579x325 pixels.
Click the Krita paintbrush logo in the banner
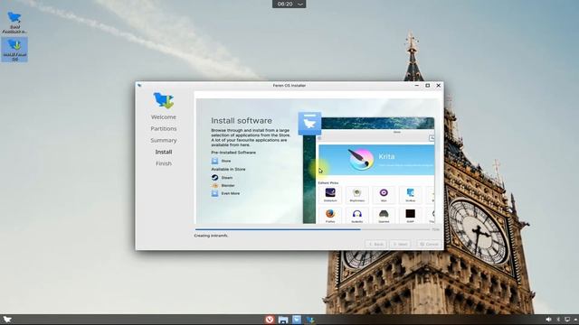tap(361, 159)
